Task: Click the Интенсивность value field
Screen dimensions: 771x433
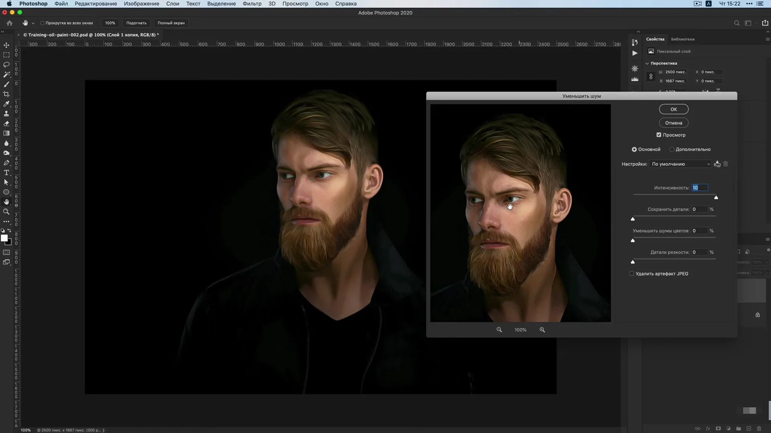Action: point(700,188)
